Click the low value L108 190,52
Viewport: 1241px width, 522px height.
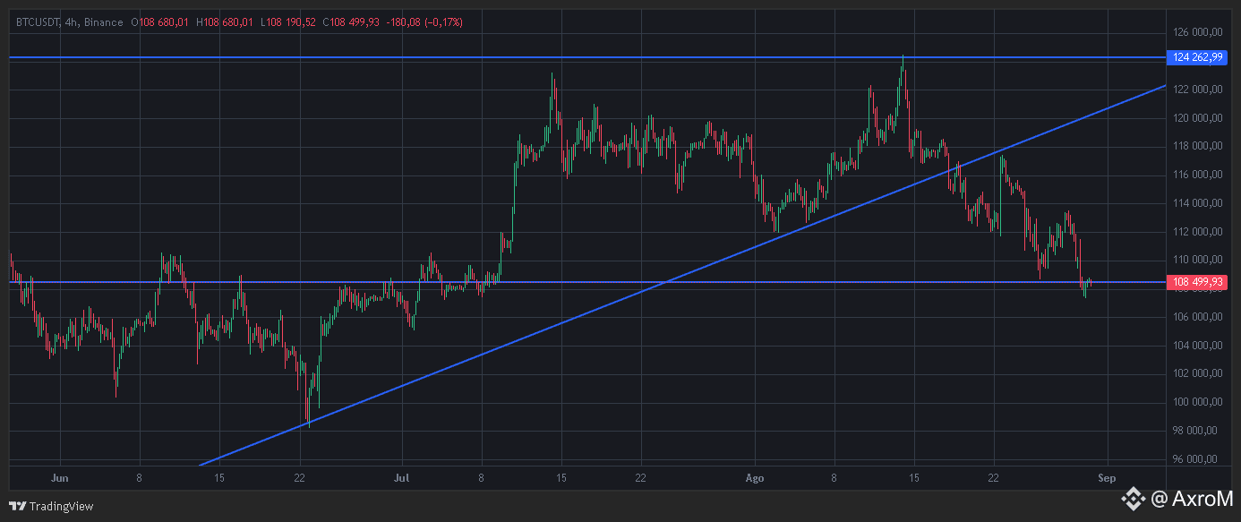[288, 21]
